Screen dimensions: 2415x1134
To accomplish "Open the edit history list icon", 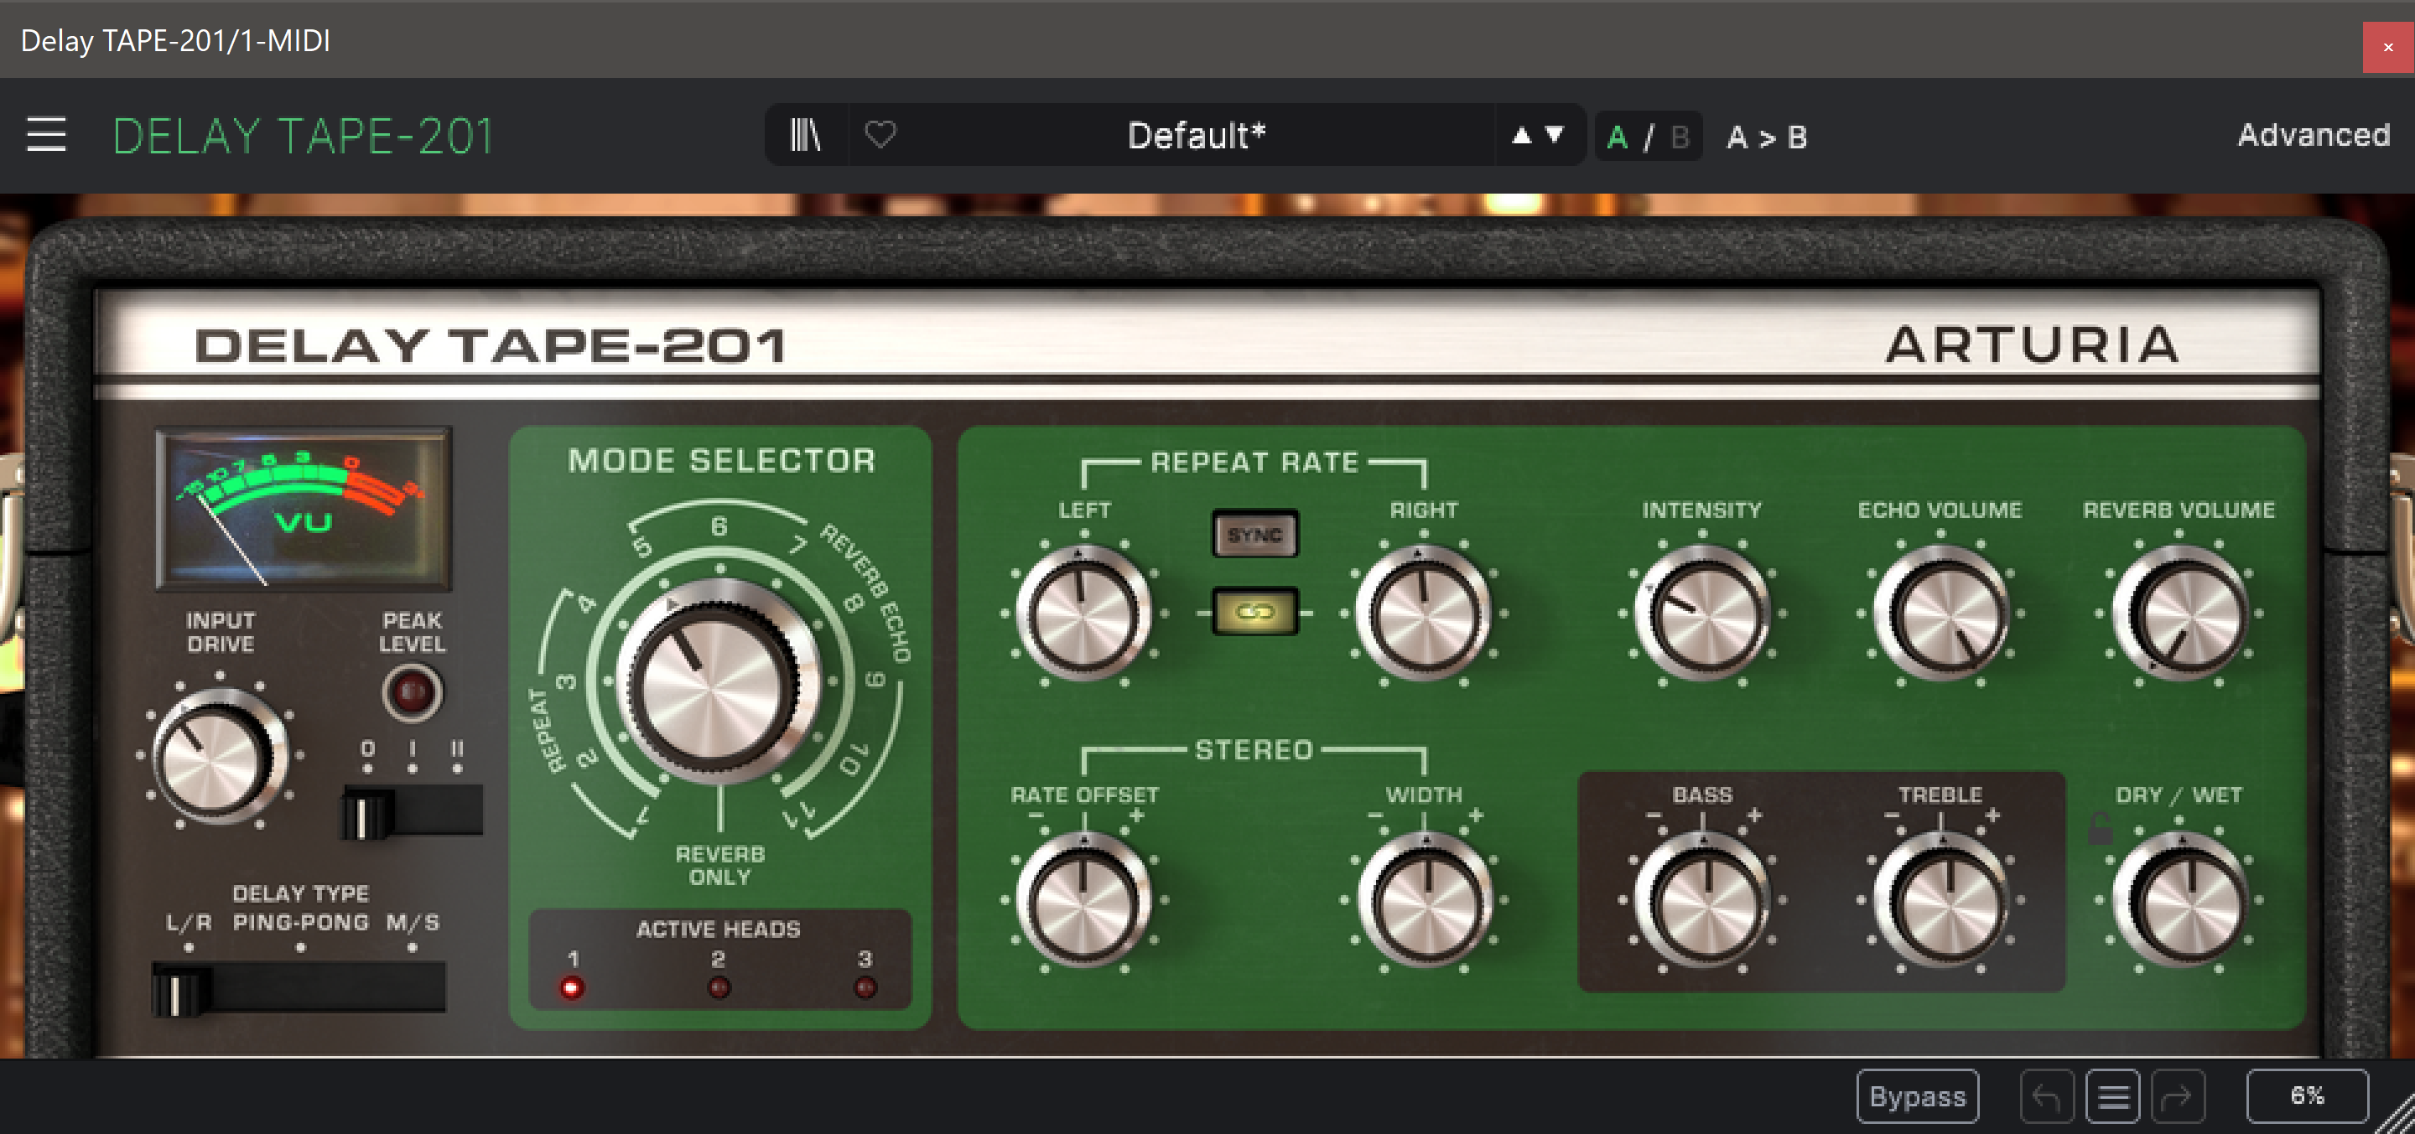I will click(x=2112, y=1095).
